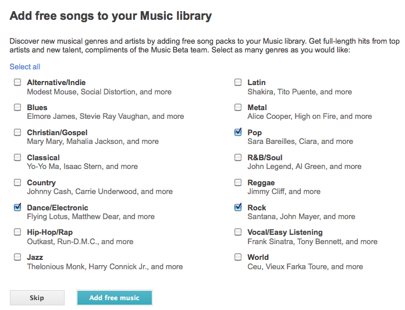Click the Add free music button
The image size is (405, 310).
click(x=114, y=298)
